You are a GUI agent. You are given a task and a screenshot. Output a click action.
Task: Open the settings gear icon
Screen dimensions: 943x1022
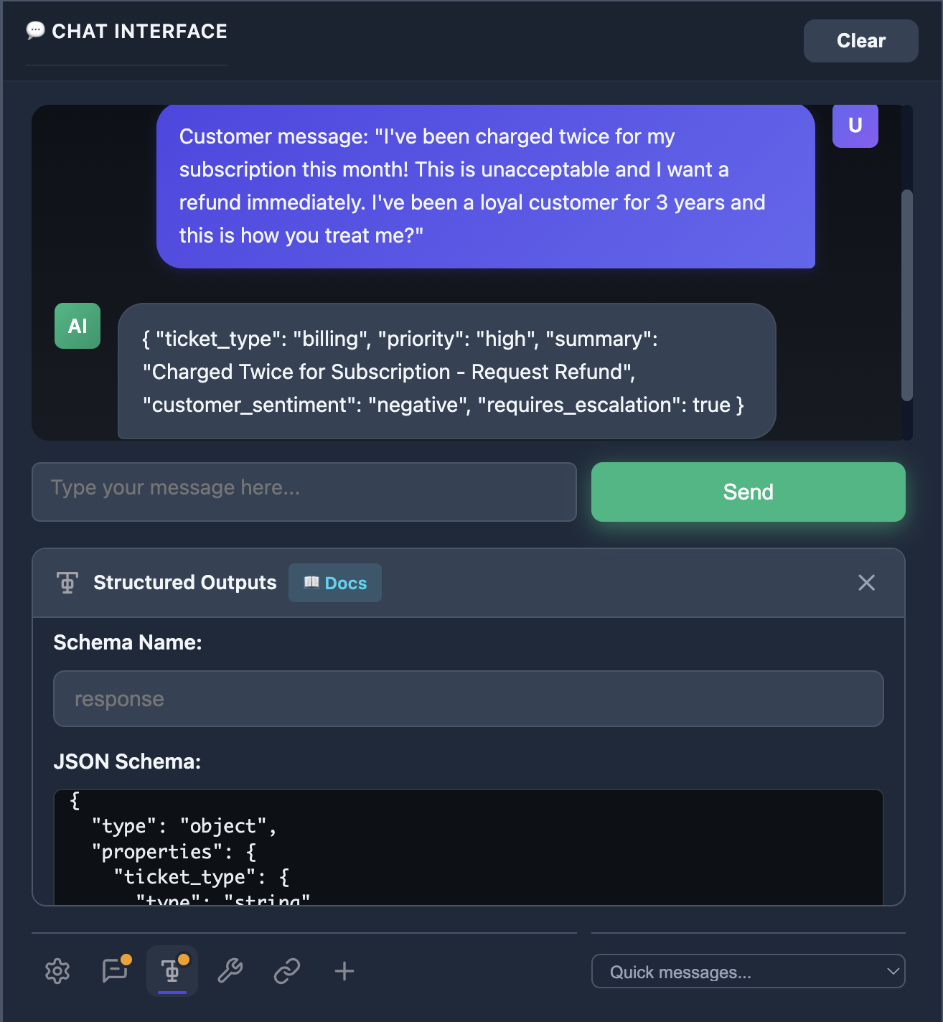click(x=57, y=971)
